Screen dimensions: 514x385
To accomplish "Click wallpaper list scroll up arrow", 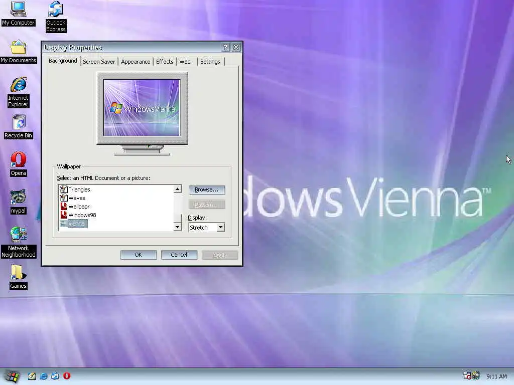I will click(177, 189).
